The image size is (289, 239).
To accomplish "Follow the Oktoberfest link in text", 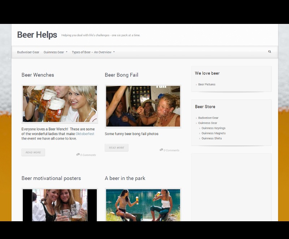I will click(85, 134).
